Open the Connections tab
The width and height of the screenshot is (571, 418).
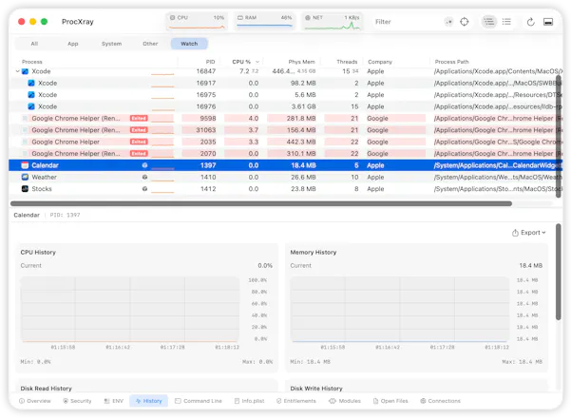pos(440,401)
